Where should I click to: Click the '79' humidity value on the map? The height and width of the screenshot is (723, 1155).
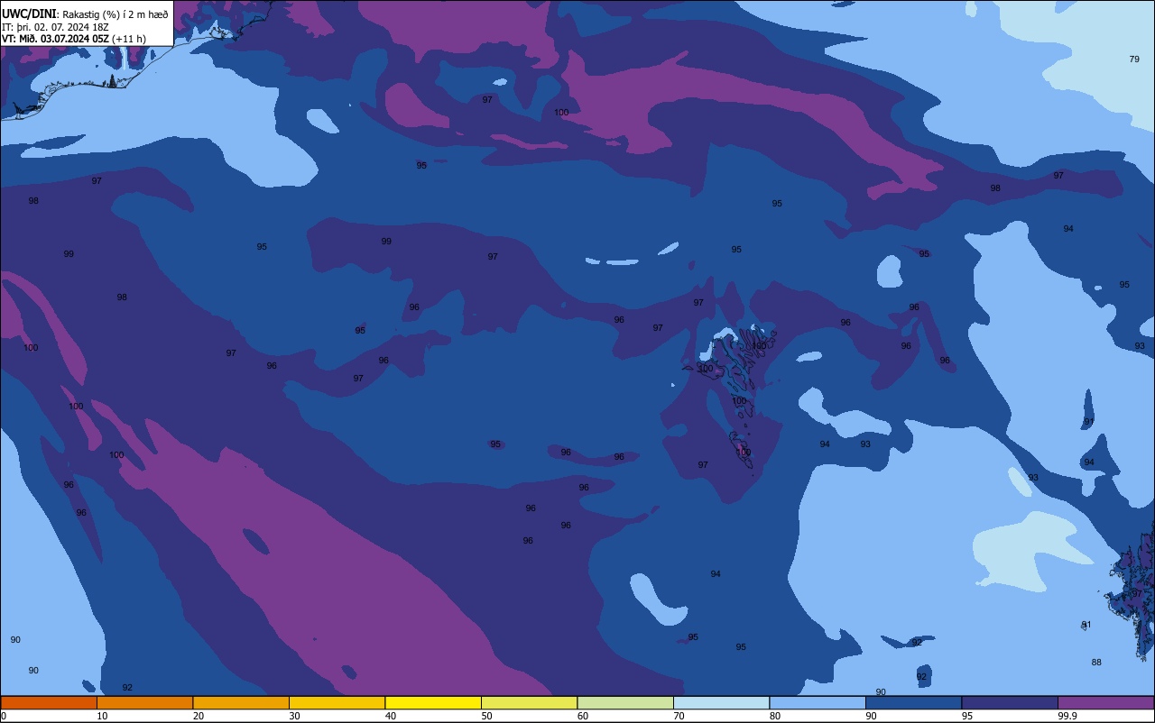pos(1134,59)
